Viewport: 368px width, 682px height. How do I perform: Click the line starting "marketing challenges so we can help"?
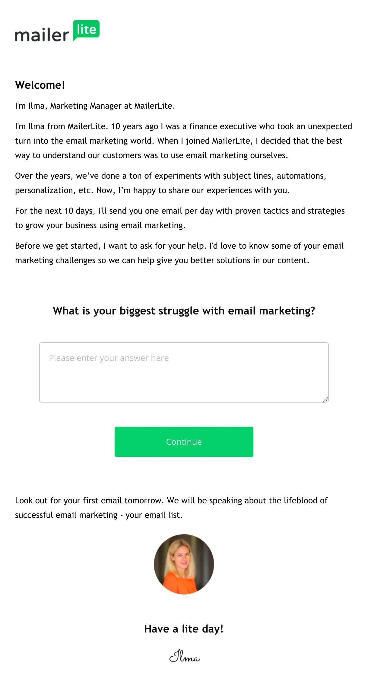162,260
